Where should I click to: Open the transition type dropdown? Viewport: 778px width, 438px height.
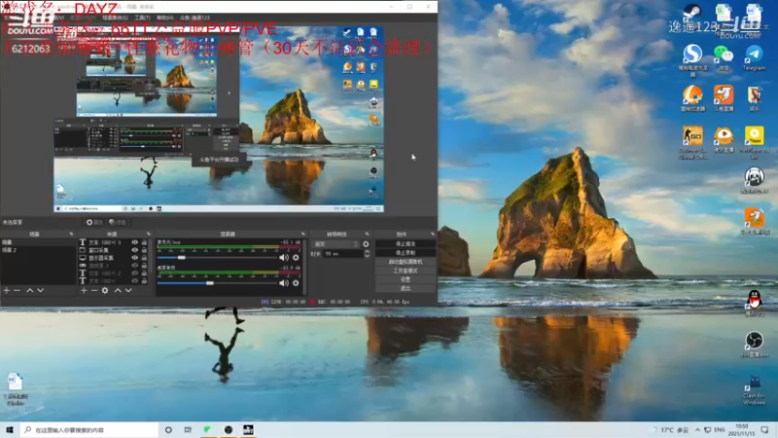[336, 244]
